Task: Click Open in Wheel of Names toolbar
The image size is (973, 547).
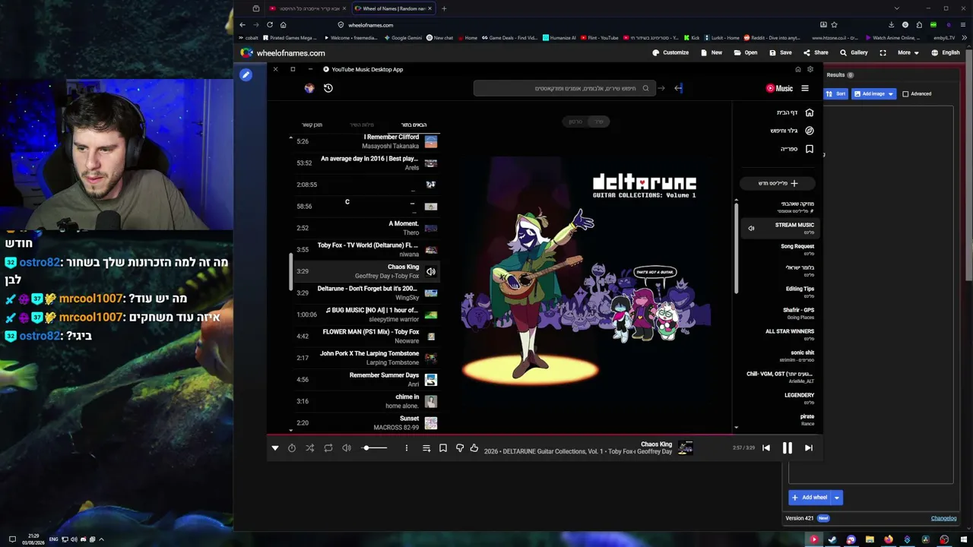Action: click(746, 53)
